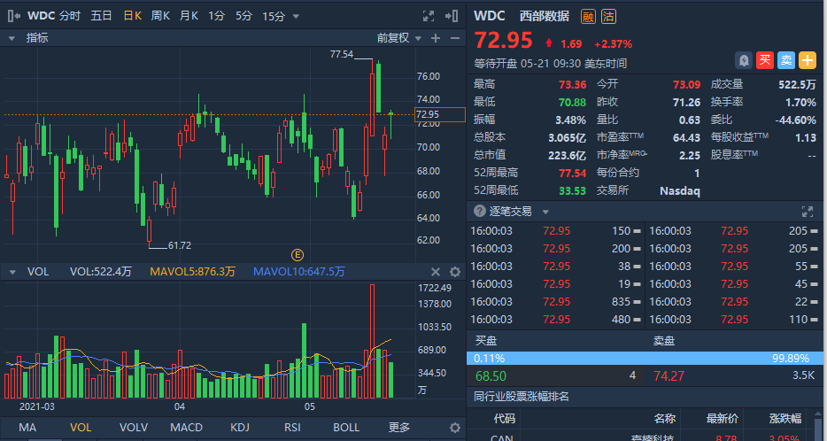Click the 成交量 value 522.5万
Screen dimensions: 827x441
[797, 84]
